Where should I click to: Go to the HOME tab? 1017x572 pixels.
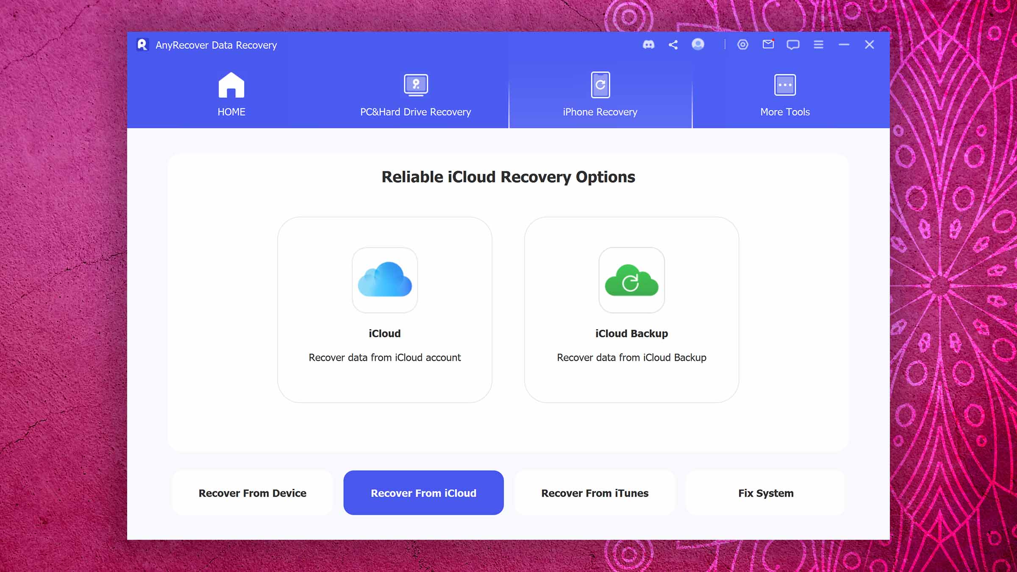click(231, 94)
